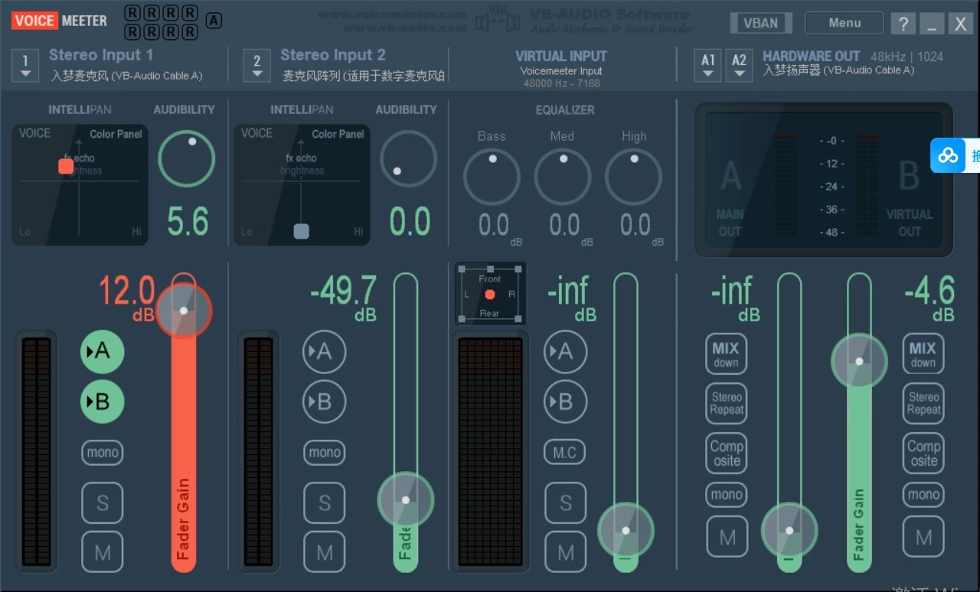Toggle A routing for Stereo Input 2
The width and height of the screenshot is (980, 592).
click(324, 352)
